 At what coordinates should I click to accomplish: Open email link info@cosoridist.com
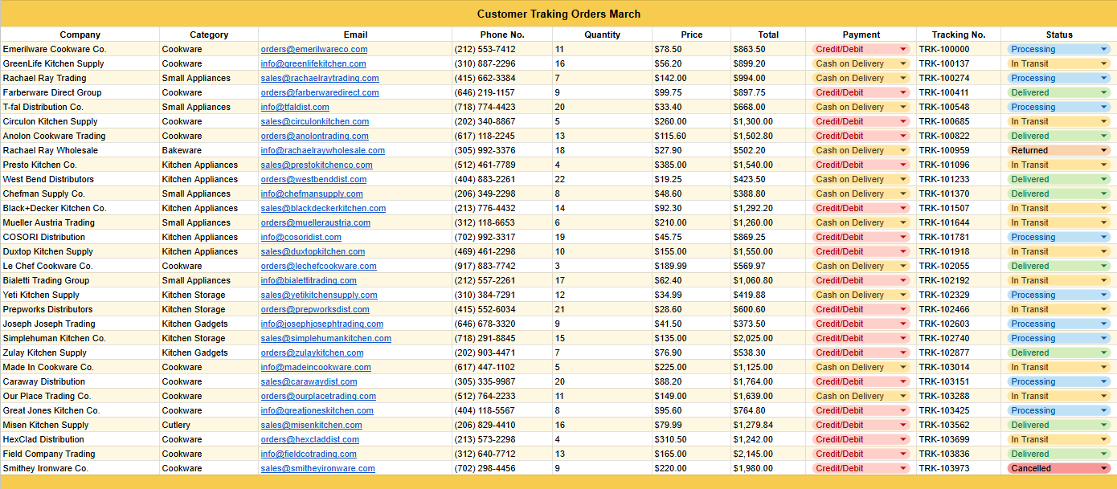(301, 237)
